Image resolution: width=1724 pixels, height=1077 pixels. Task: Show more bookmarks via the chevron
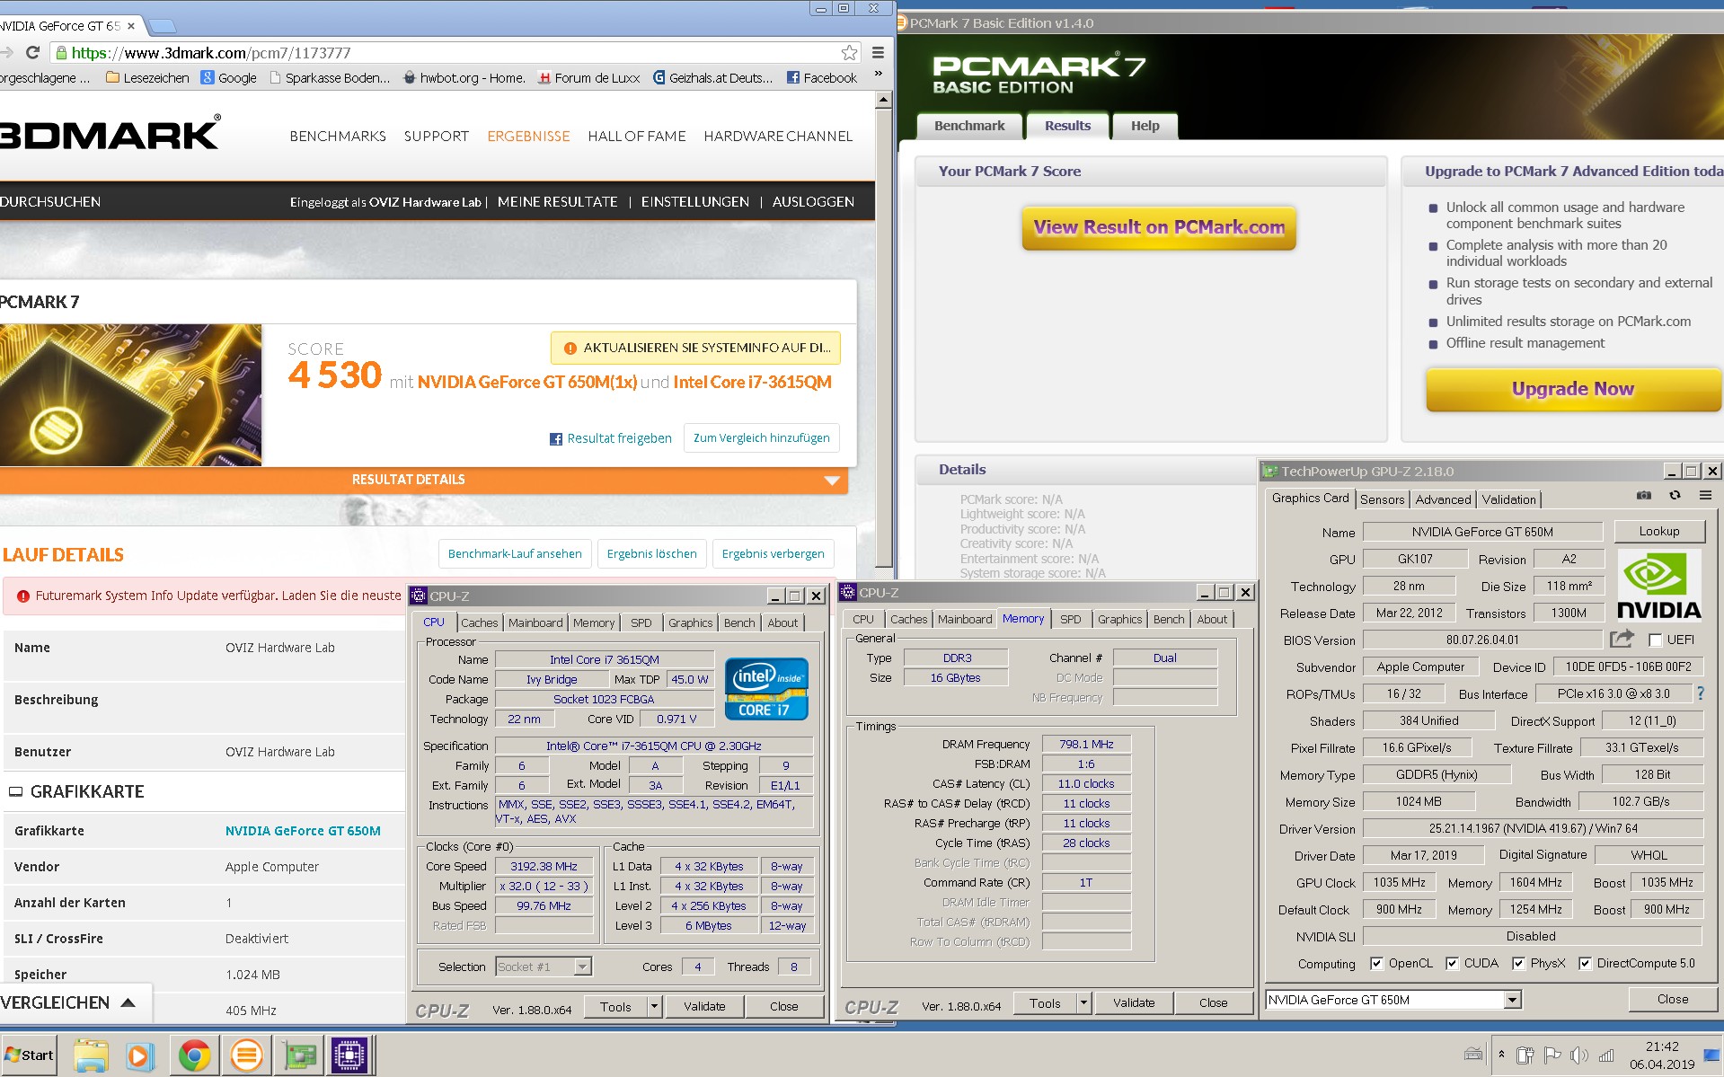[878, 75]
